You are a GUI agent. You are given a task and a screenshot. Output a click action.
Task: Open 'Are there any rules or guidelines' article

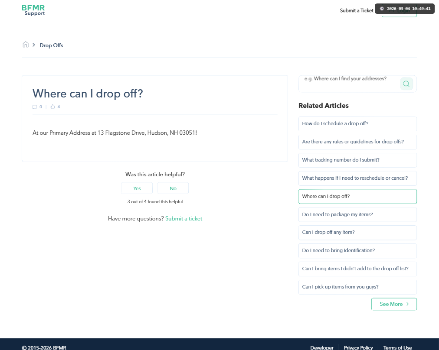point(357,142)
